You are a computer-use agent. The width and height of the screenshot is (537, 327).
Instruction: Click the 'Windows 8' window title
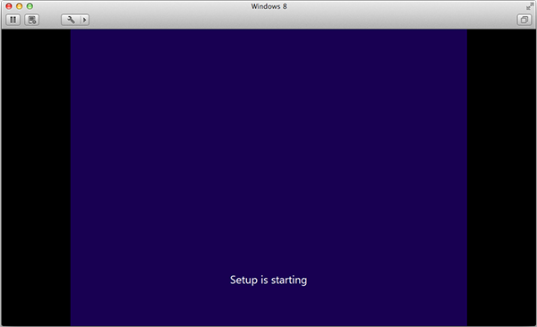(x=268, y=6)
